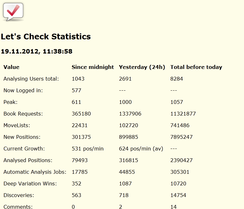Select the value 577 logged in
The image size is (244, 209).
pos(77,90)
